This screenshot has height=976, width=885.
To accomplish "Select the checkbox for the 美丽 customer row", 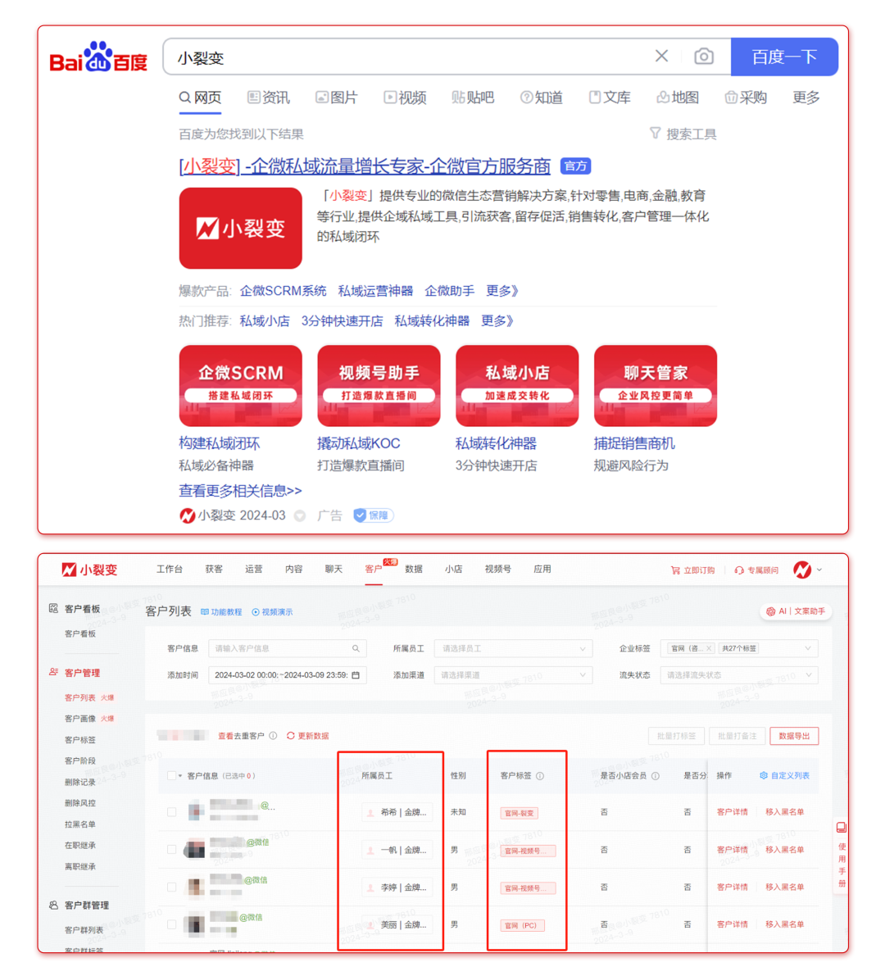I will [x=171, y=924].
